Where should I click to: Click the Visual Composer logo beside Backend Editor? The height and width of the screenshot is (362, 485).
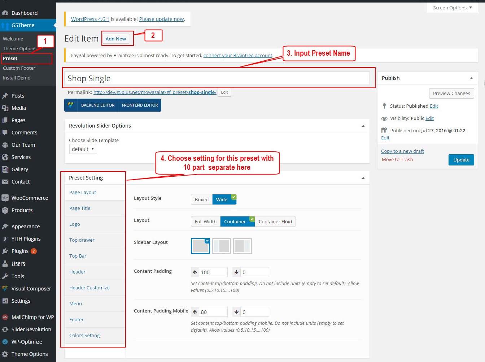click(71, 105)
